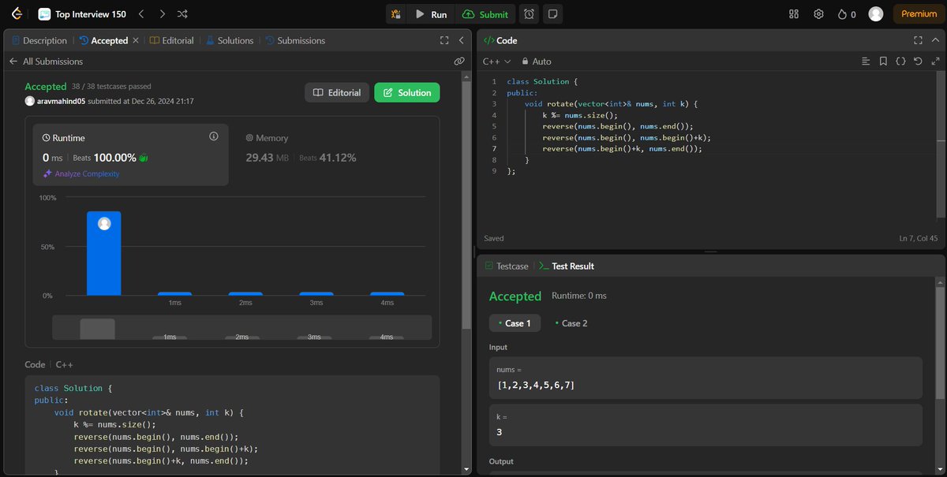The image size is (947, 477).
Task: Open LeetCode settings via the gear icon
Action: [818, 13]
